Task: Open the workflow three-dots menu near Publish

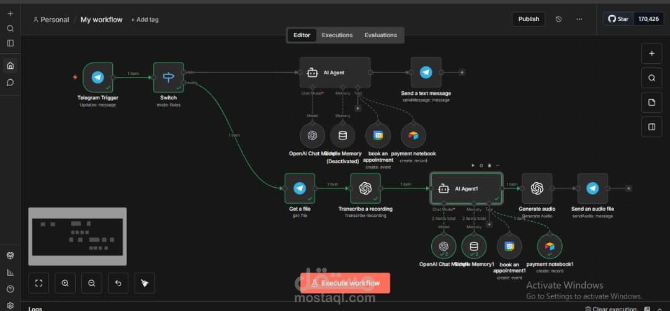Action: point(579,19)
